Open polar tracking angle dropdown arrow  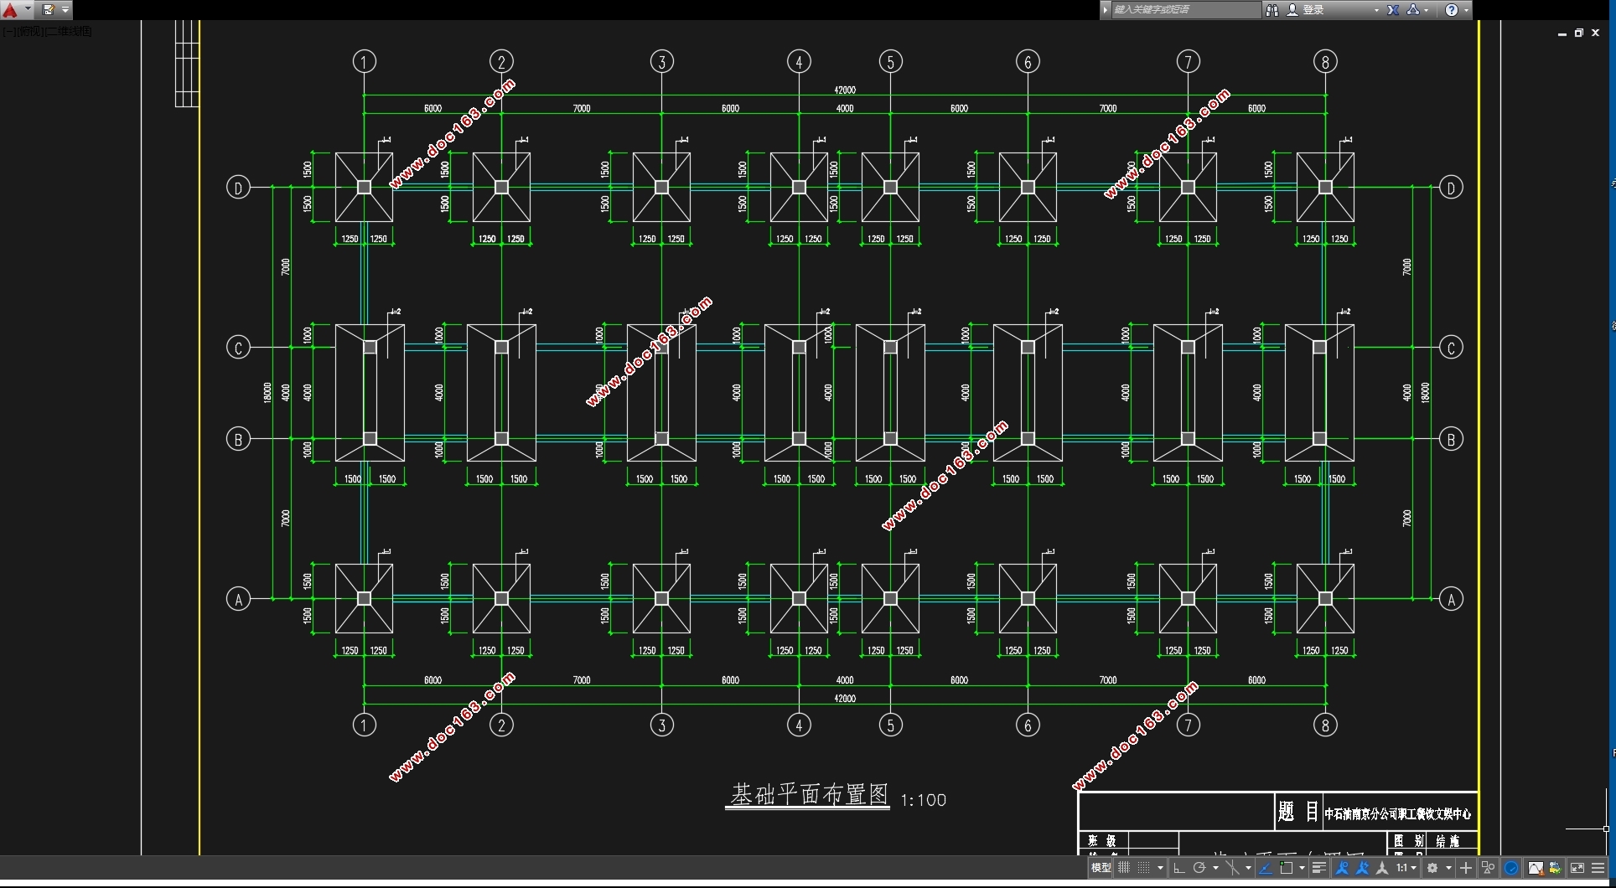1215,868
